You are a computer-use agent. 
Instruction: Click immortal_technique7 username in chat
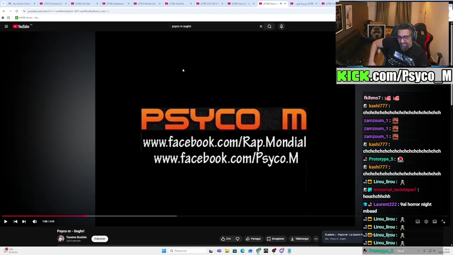tap(395, 189)
